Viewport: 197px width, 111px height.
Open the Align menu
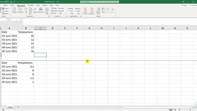click(103, 10)
